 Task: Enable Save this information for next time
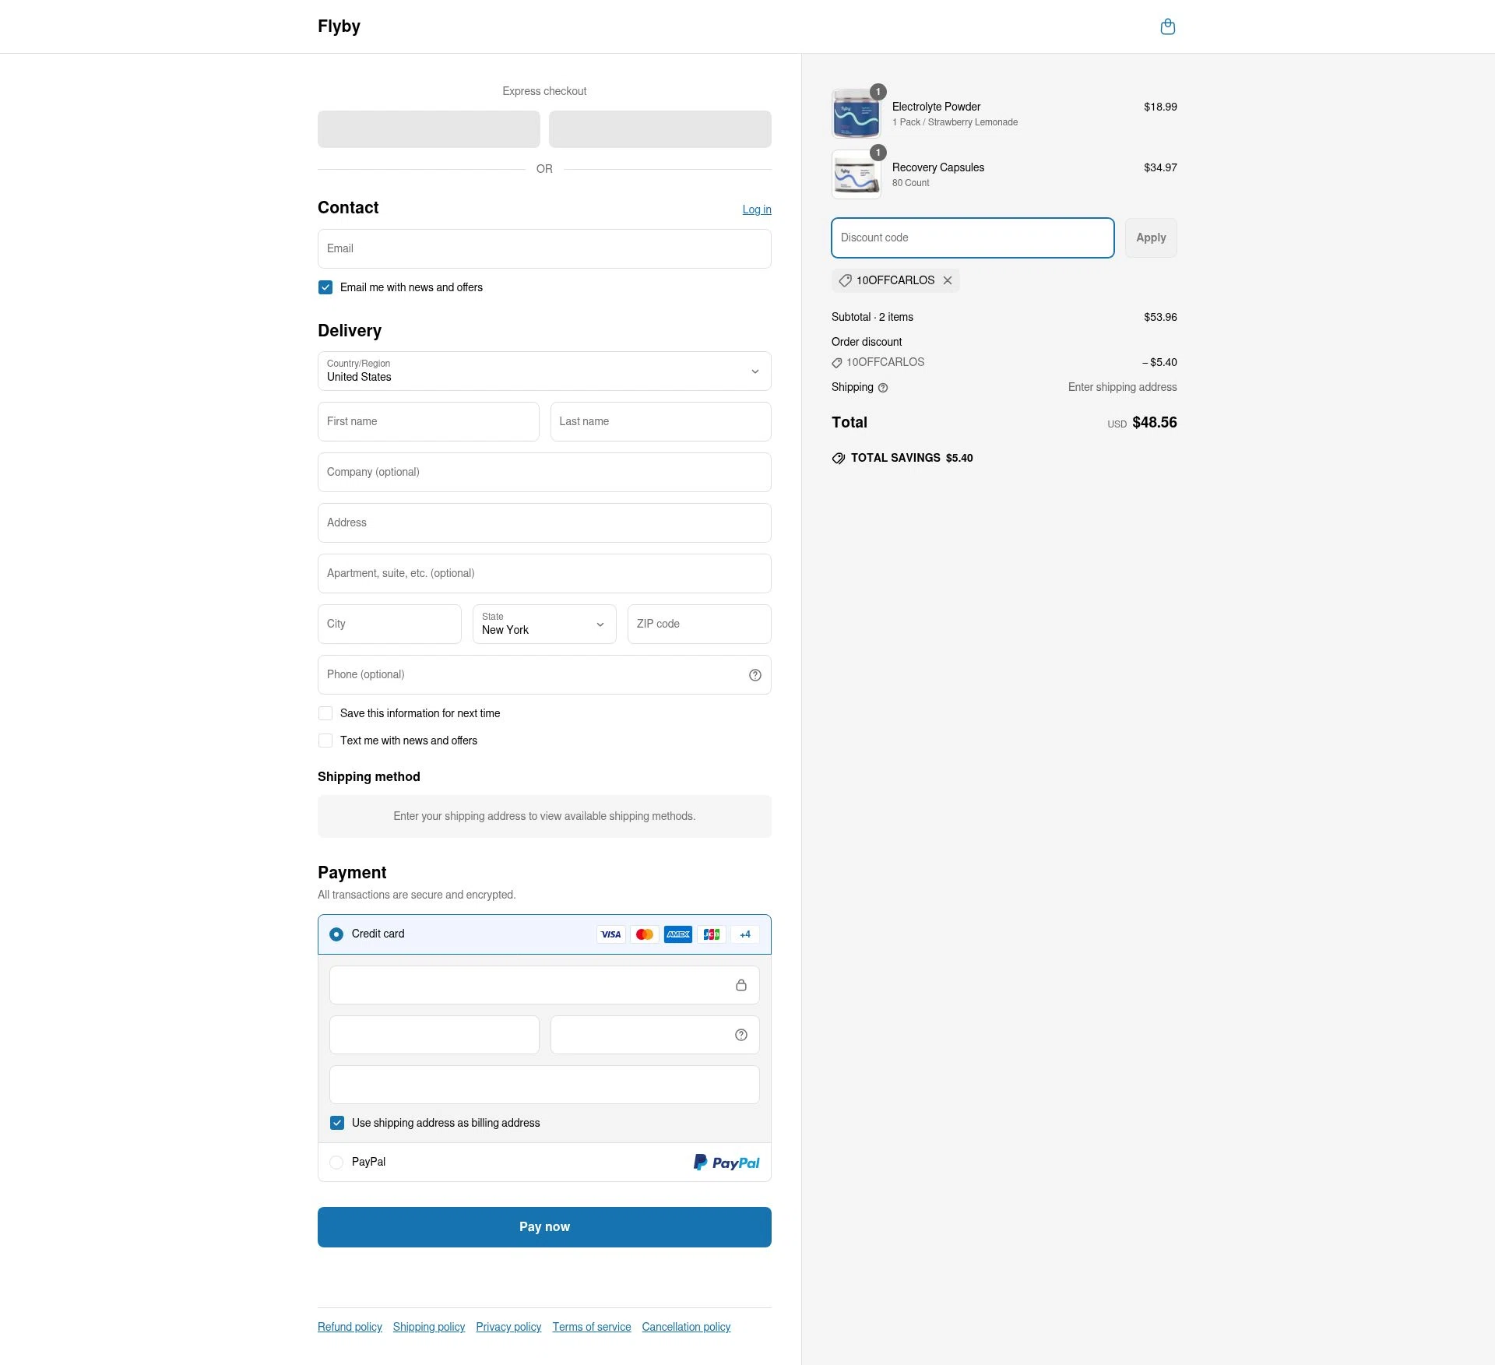325,712
